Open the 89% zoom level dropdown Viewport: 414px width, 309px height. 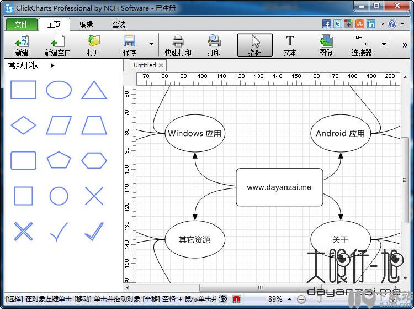(289, 299)
